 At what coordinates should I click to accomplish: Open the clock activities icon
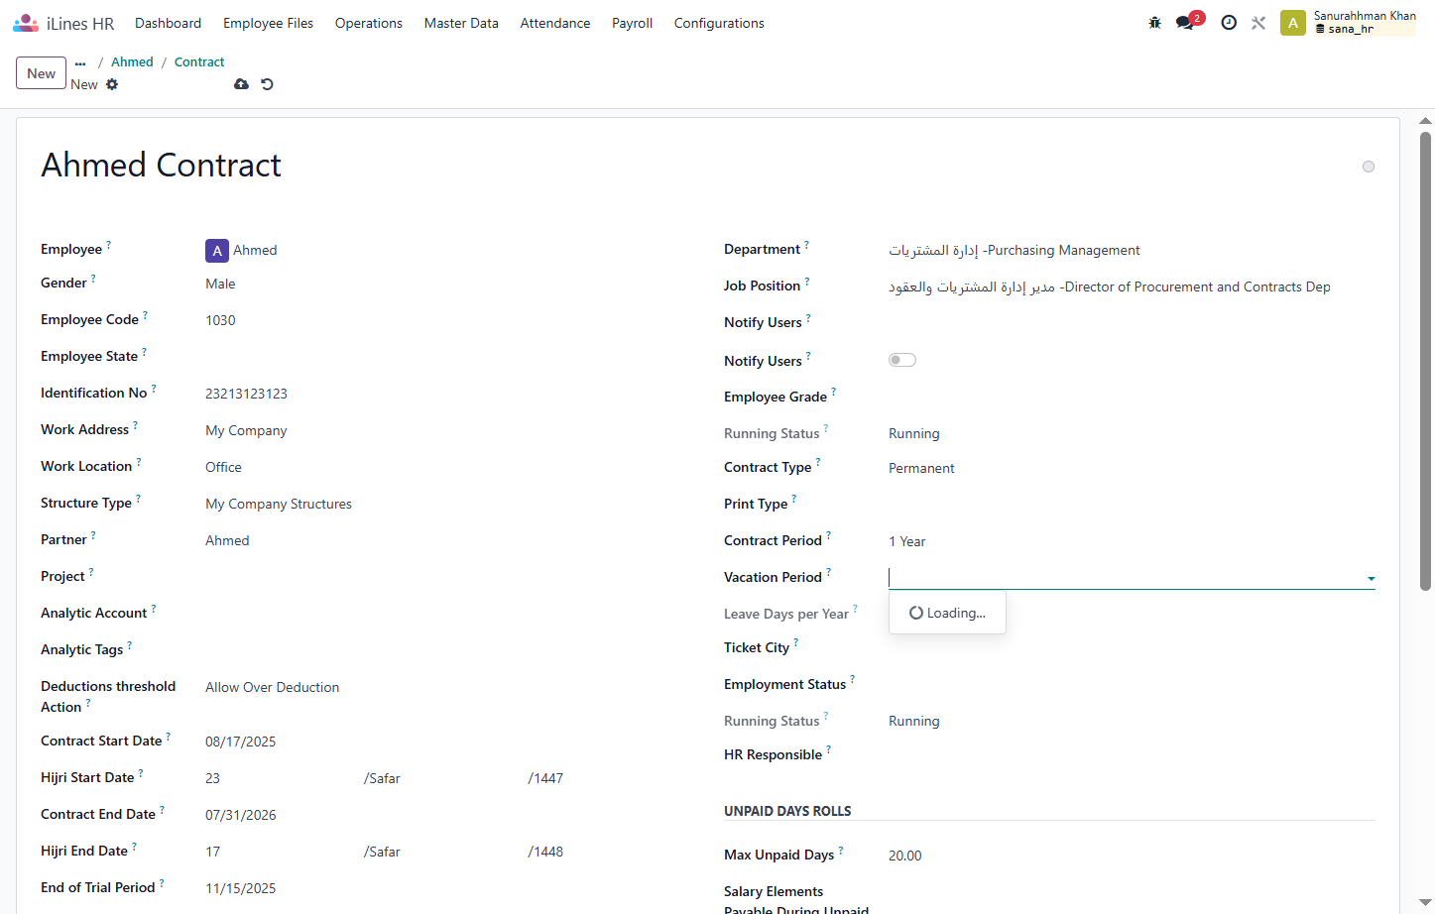1229,23
